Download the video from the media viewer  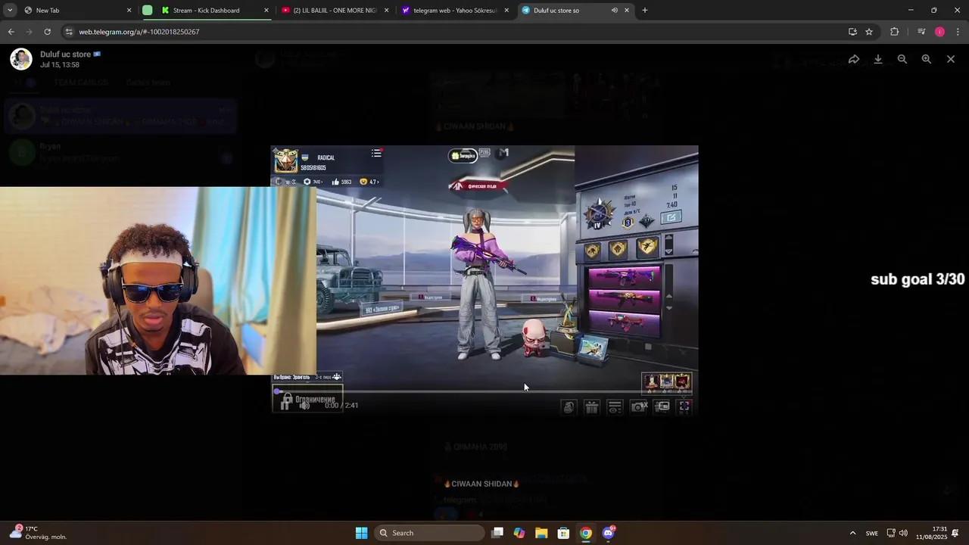pyautogui.click(x=878, y=59)
